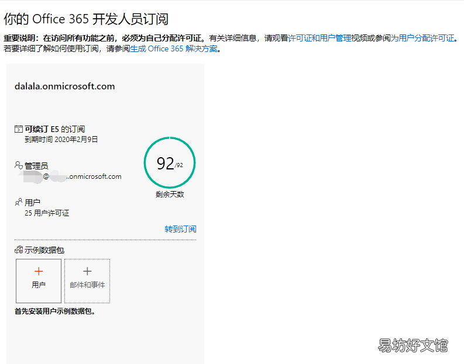Click the renewable E5 subscription calendar icon
Viewport: 464px width, 364px height.
18,129
